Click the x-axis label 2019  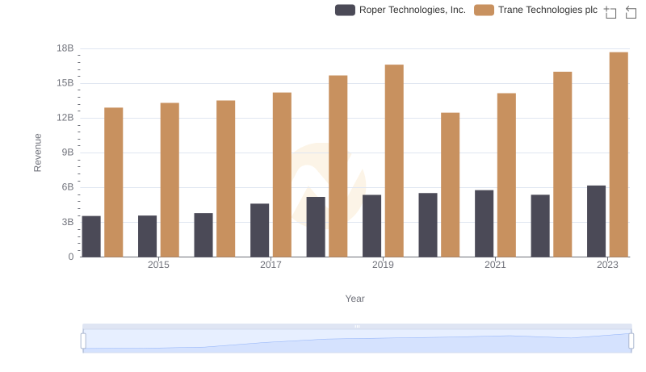coord(383,265)
